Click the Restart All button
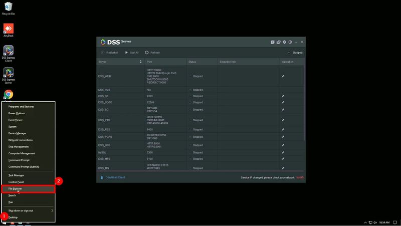This screenshot has width=401, height=226. tap(110, 53)
